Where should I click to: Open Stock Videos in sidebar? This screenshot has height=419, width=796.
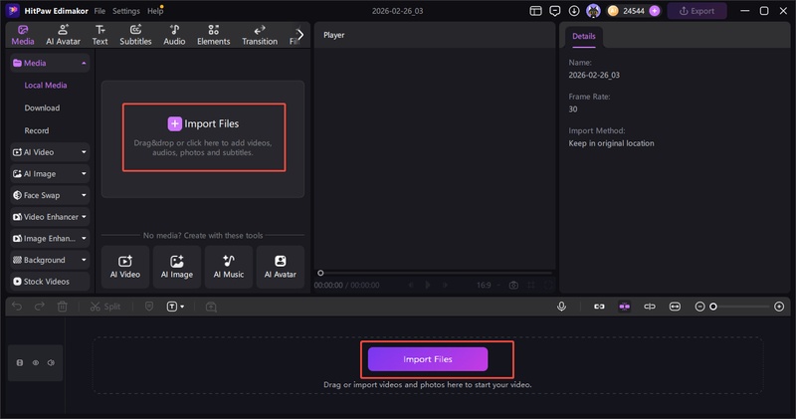pos(50,282)
